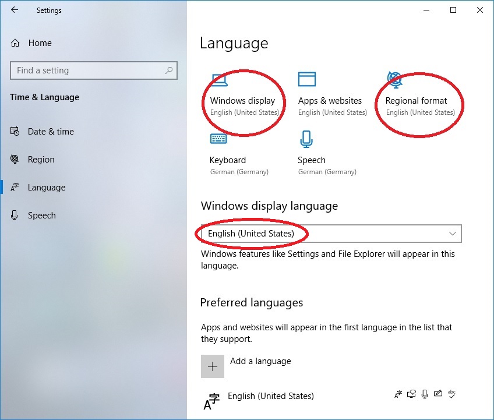
Task: Click the handwriting feature icon for English
Action: [x=438, y=393]
